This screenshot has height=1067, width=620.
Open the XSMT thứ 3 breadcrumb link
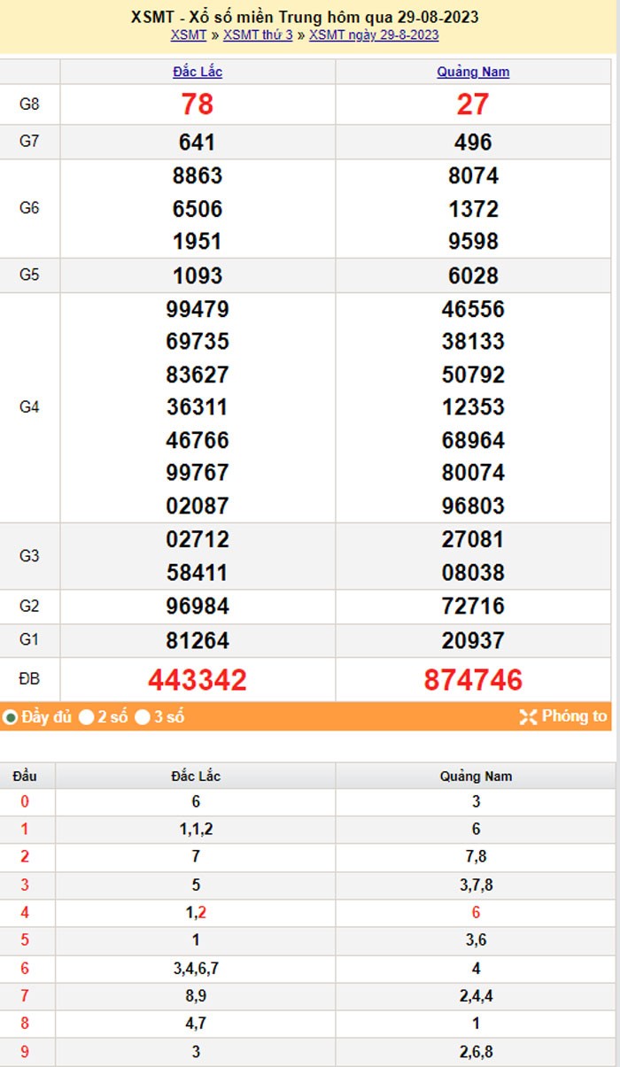coord(258,35)
